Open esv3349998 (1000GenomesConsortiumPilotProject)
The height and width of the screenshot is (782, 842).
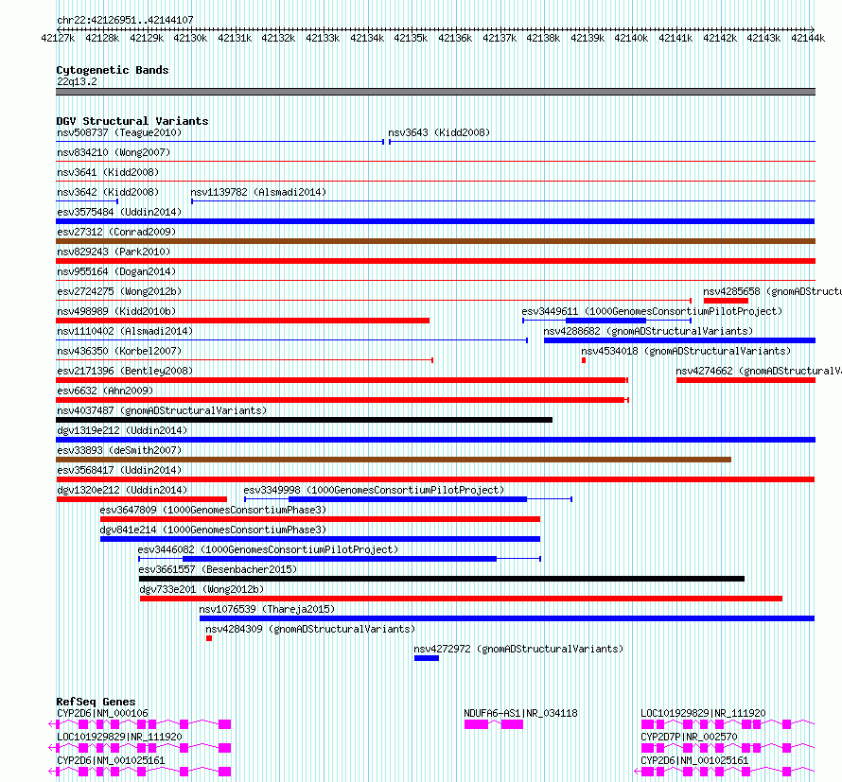[374, 490]
